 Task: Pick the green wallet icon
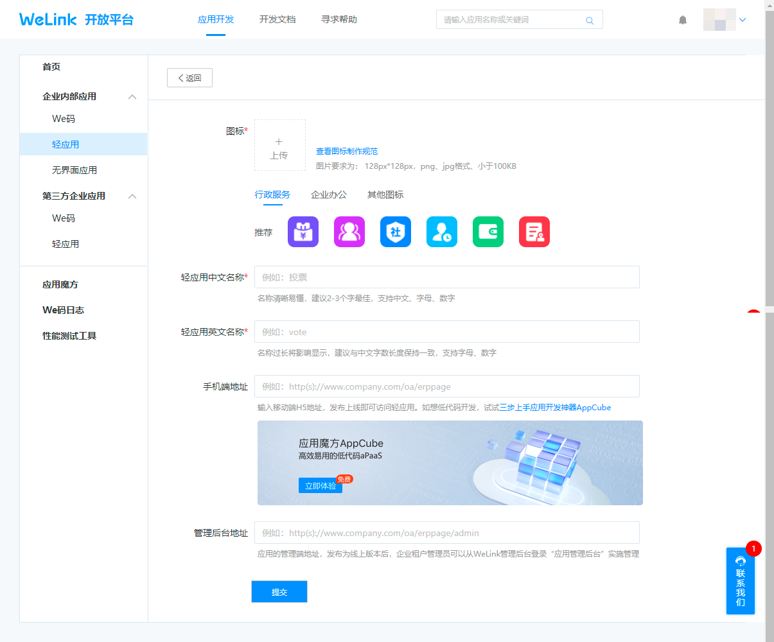(488, 232)
